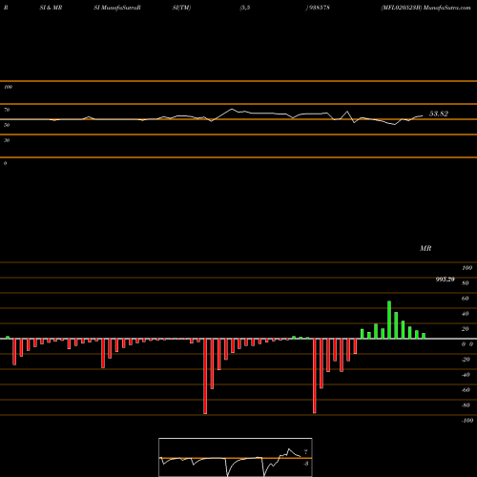
Task: Click the 993.20 value label
Action: pyautogui.click(x=445, y=280)
